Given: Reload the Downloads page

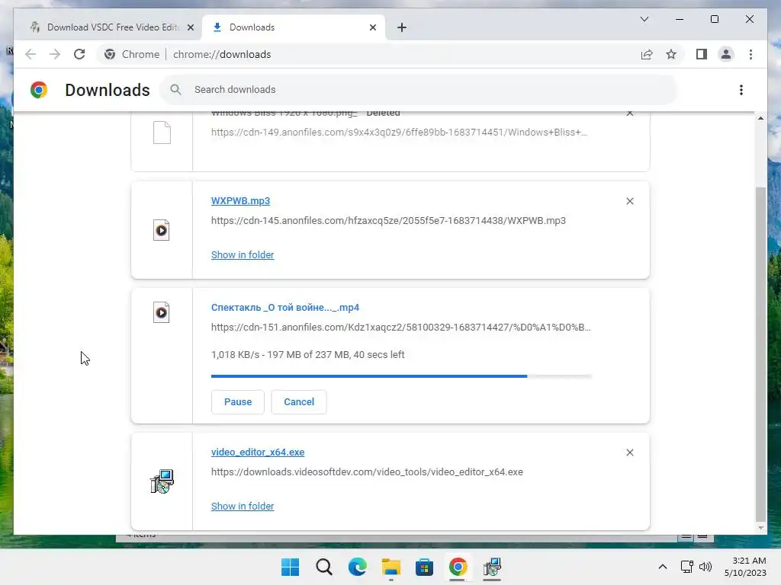Looking at the screenshot, I should 79,54.
